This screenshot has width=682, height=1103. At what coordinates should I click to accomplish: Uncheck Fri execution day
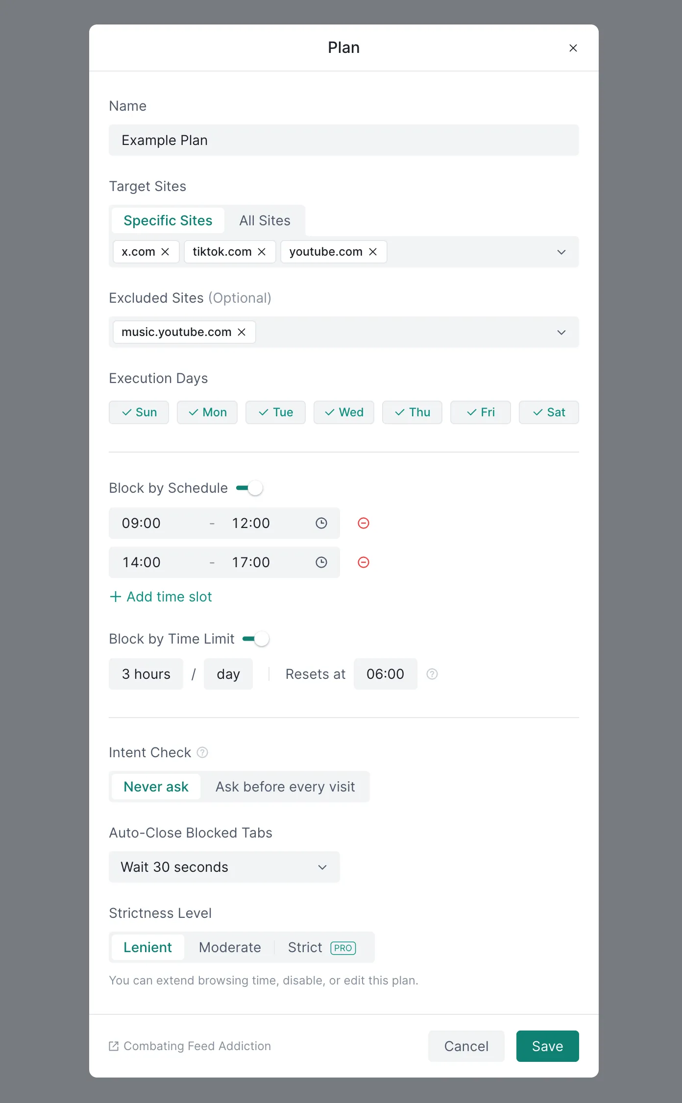[481, 412]
